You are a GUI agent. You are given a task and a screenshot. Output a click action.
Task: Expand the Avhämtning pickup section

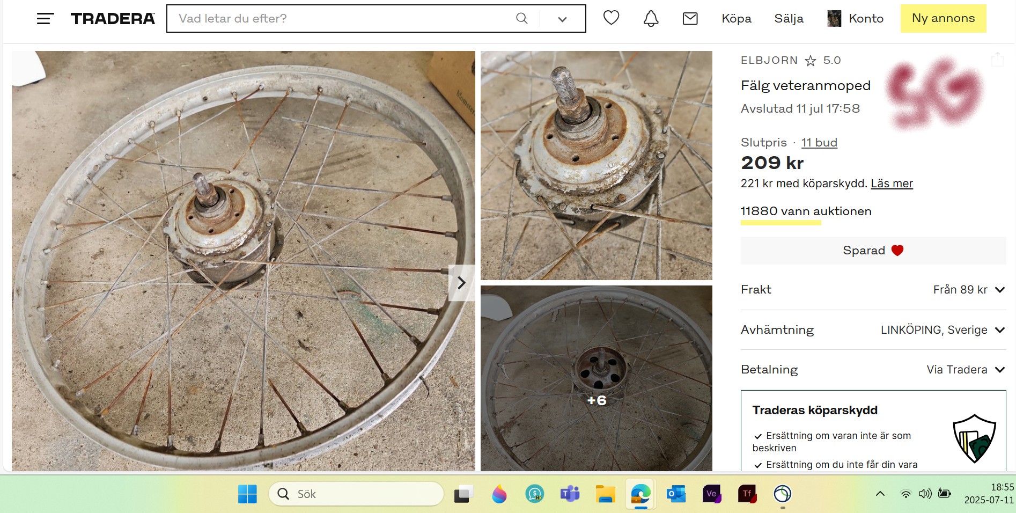coord(999,330)
